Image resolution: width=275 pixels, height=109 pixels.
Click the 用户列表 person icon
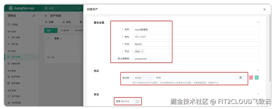click(9, 37)
